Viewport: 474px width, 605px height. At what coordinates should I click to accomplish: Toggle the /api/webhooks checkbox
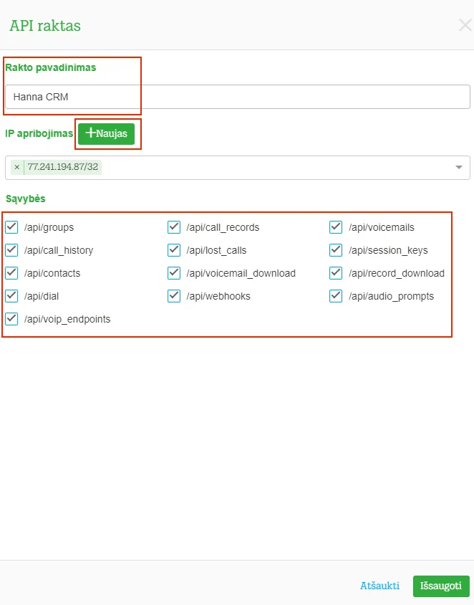pyautogui.click(x=174, y=296)
